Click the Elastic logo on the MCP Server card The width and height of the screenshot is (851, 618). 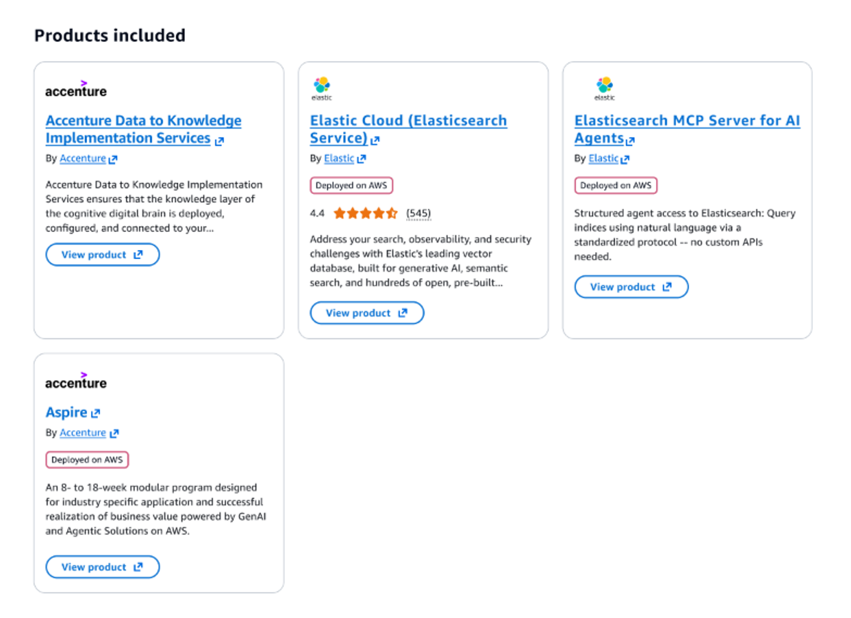[x=604, y=84]
